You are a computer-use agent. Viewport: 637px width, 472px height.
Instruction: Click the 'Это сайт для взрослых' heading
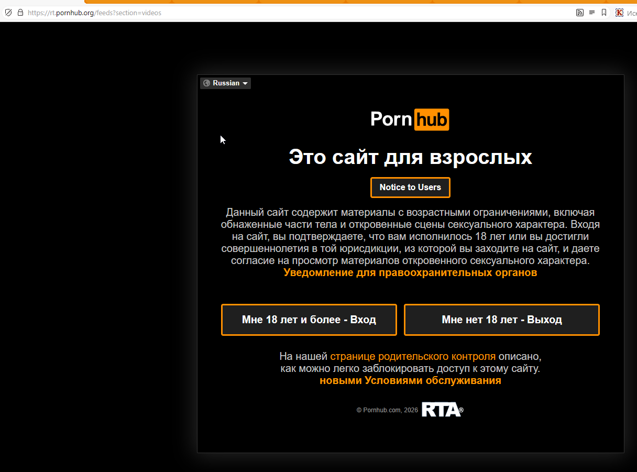coord(410,157)
